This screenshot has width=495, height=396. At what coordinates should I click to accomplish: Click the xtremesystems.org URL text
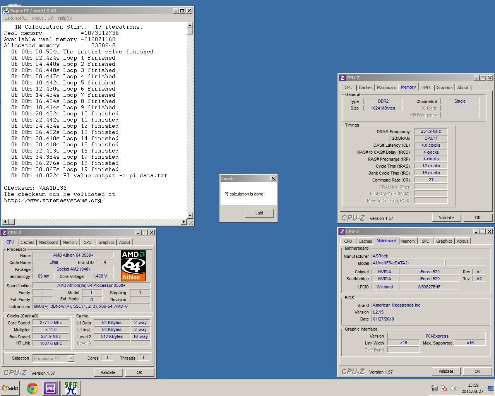click(55, 200)
